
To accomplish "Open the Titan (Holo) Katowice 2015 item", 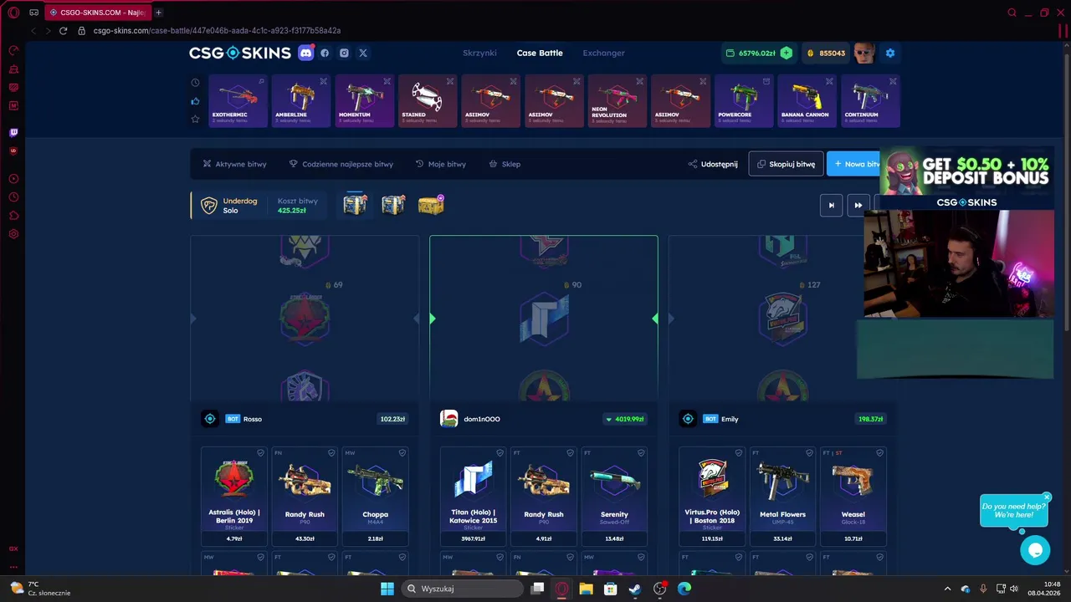I will (473, 496).
